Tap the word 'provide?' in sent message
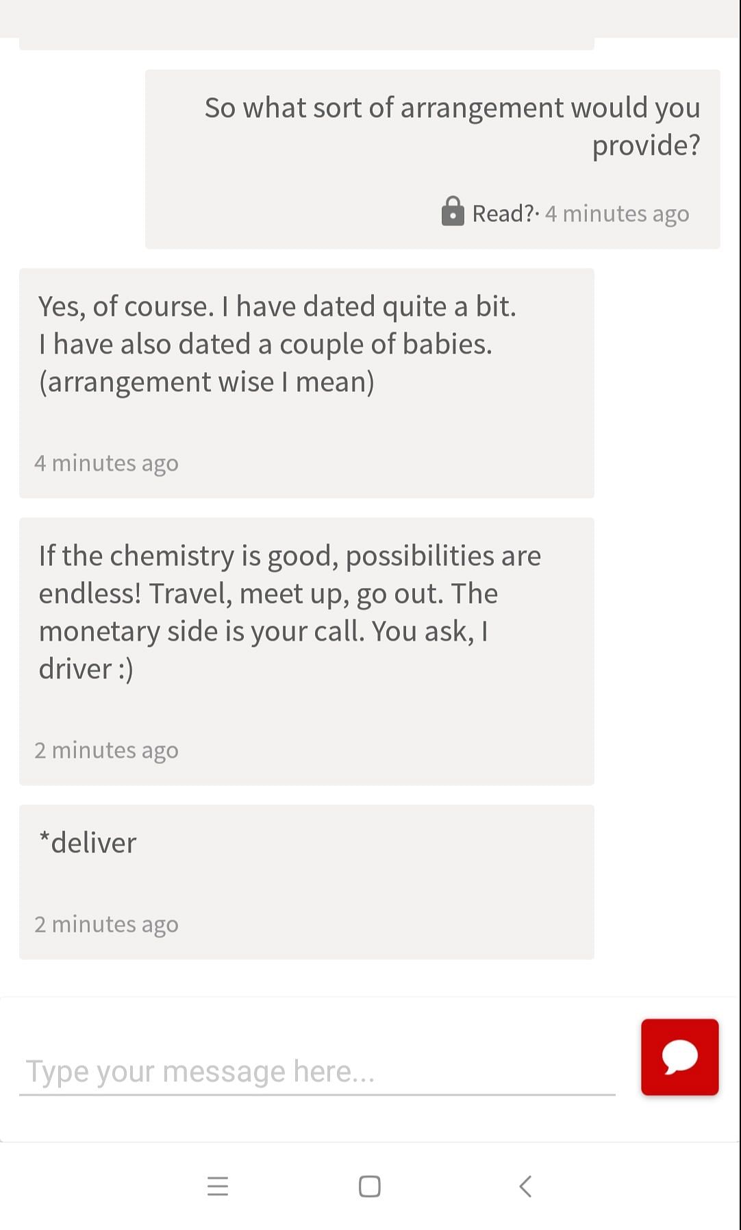This screenshot has height=1230, width=741. click(x=646, y=146)
